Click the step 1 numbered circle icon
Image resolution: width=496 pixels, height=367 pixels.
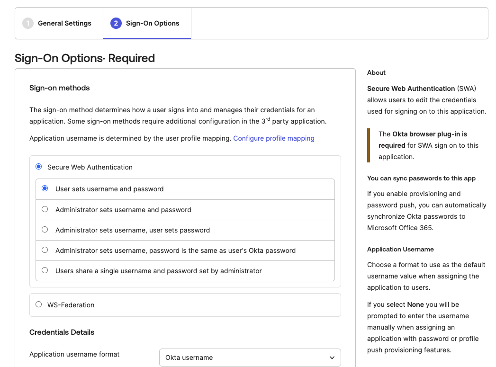27,23
